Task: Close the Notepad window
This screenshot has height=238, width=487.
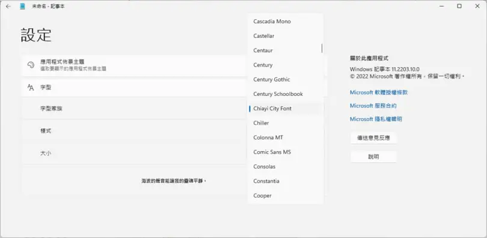Action: pos(477,6)
